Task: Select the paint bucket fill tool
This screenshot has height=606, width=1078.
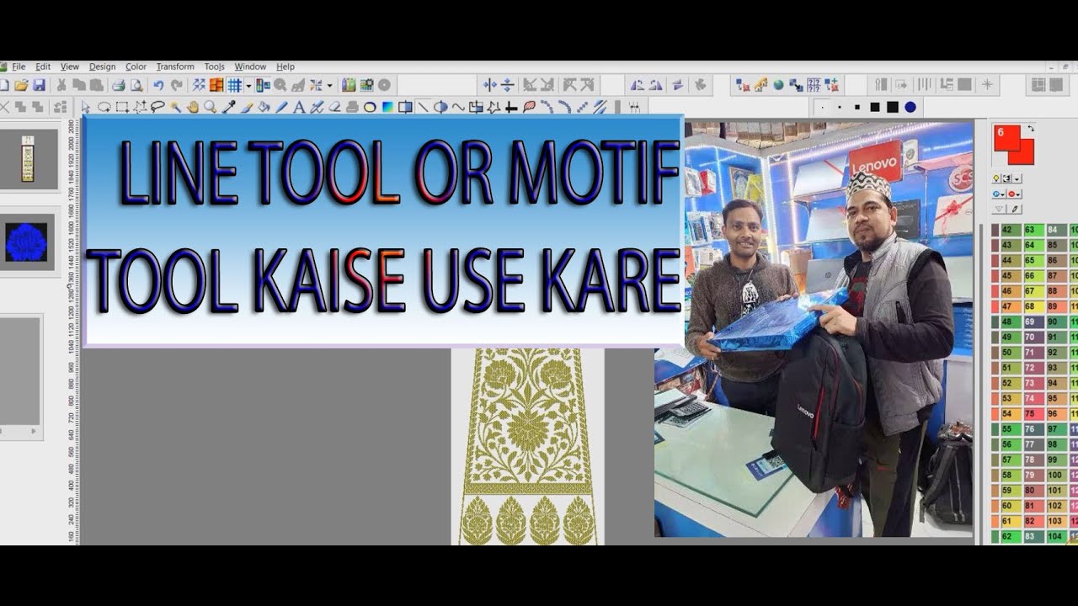Action: pyautogui.click(x=264, y=107)
